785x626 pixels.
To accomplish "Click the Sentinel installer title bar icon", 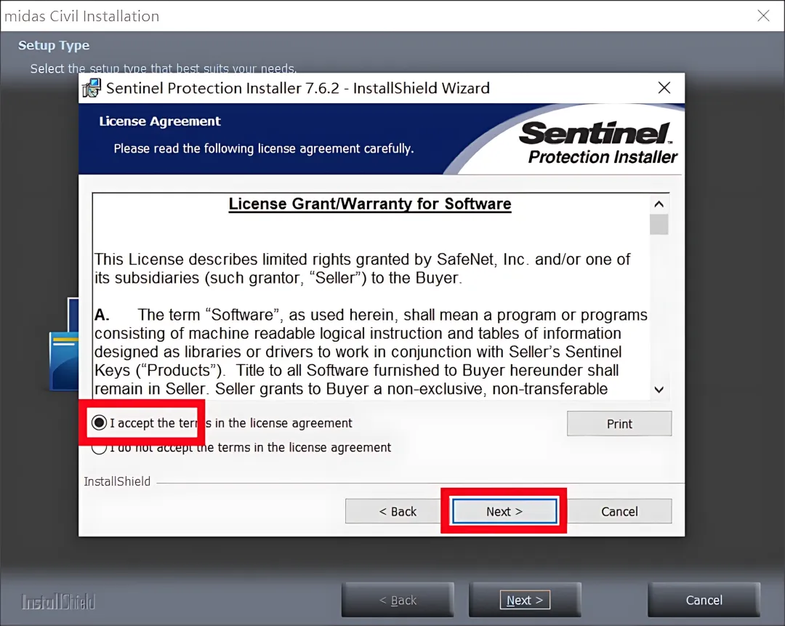I will click(x=92, y=88).
